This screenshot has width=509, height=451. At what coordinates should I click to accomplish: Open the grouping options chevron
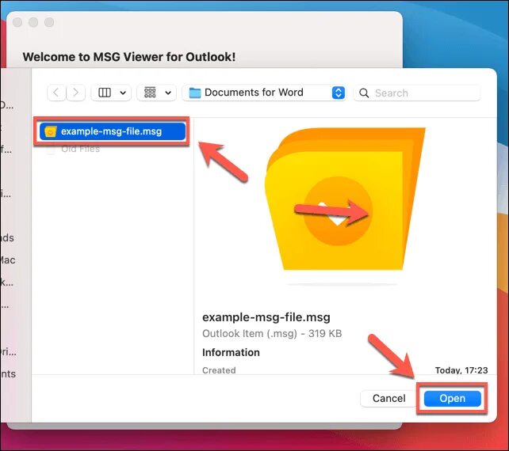pyautogui.click(x=168, y=93)
